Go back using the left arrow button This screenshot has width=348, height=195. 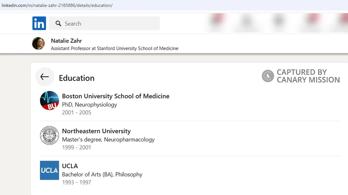(x=44, y=77)
